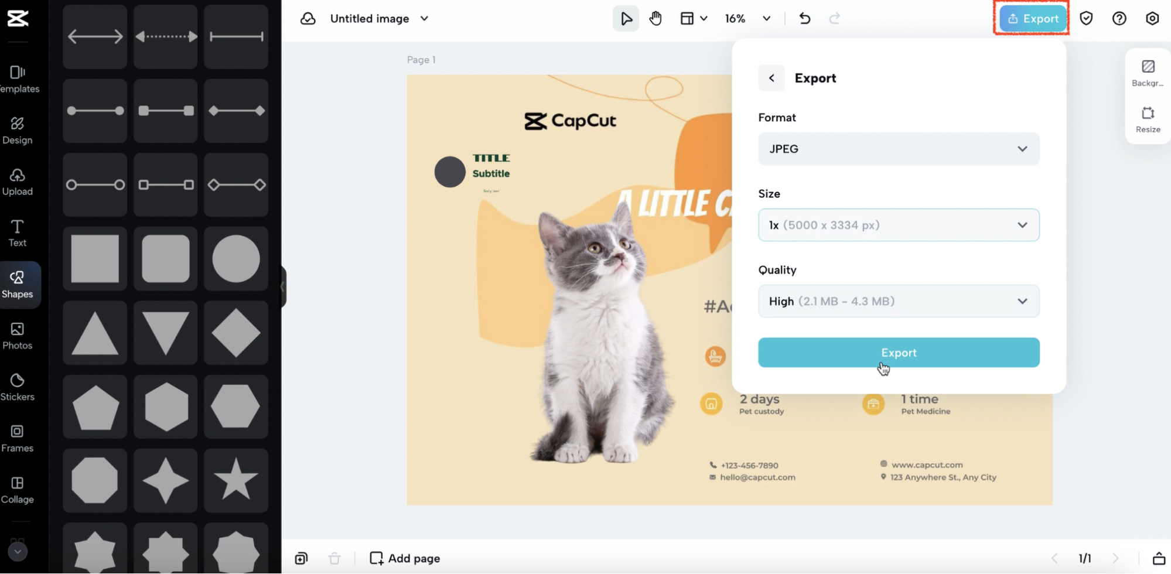Screen dimensions: 1171x574
Task: Click the duplicate page icon
Action: [x=301, y=558]
